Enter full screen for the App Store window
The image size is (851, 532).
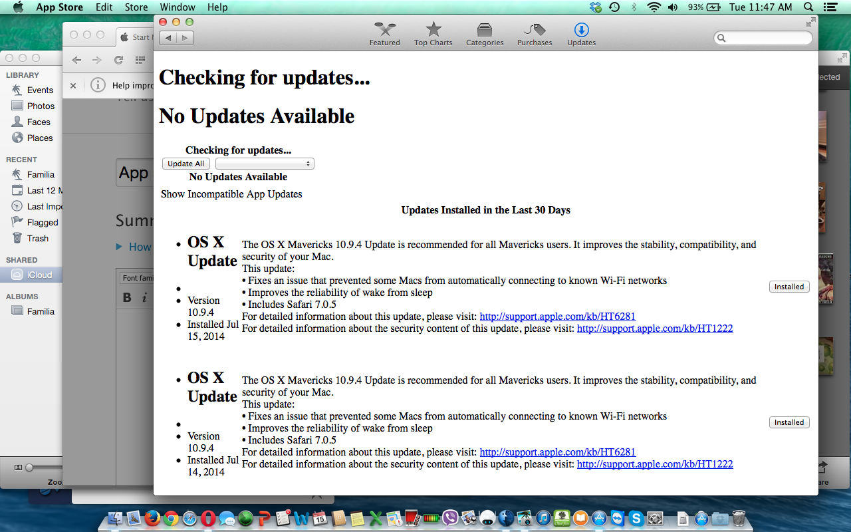pyautogui.click(x=810, y=22)
